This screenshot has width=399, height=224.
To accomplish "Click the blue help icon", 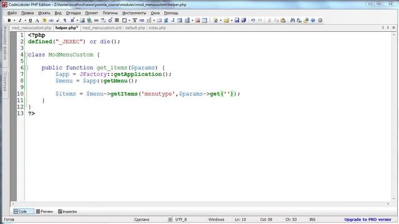I will click(x=313, y=21).
